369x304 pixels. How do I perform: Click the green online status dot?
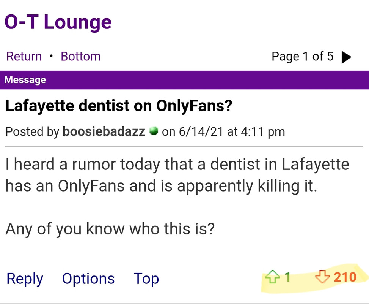154,131
